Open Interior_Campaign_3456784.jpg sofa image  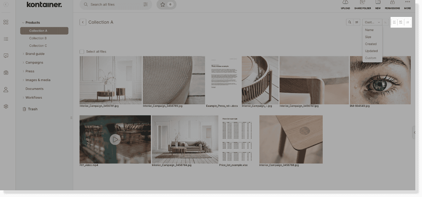185,139
